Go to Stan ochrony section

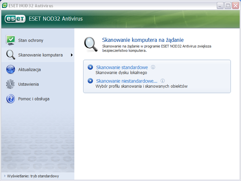tap(38, 40)
